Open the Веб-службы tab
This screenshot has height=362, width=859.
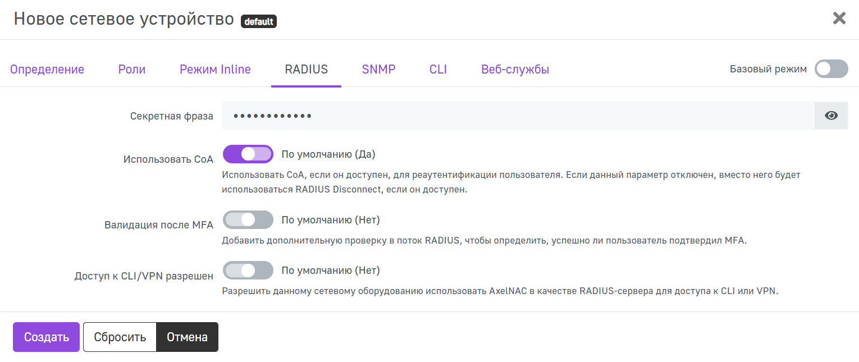point(515,70)
